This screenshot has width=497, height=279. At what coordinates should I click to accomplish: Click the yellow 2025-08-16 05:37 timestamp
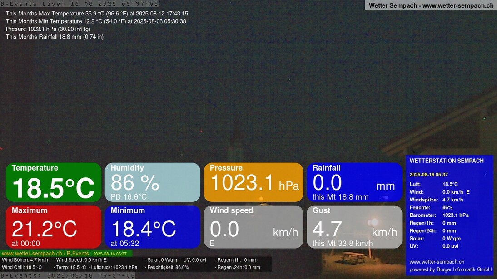tap(428, 175)
